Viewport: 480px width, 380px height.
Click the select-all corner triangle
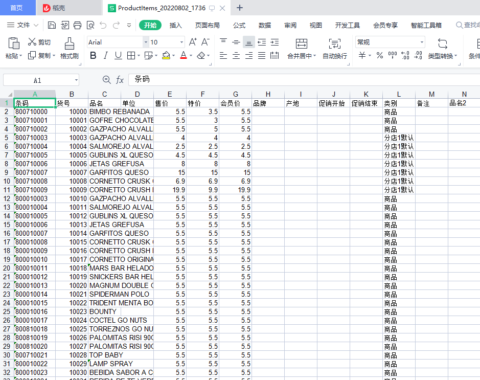click(x=10, y=94)
